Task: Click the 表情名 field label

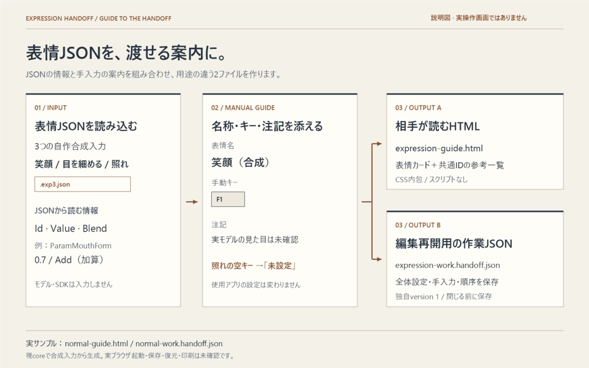Action: pos(223,145)
